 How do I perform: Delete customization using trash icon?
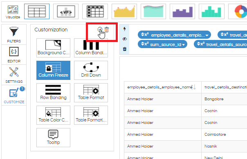pyautogui.click(x=107, y=29)
